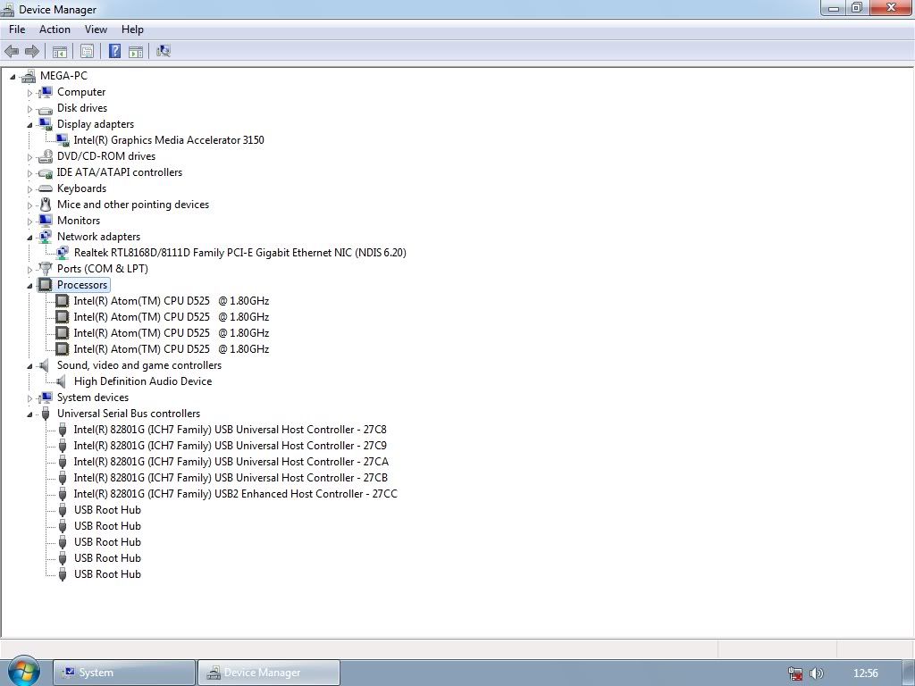
Task: Toggle the action pane toolbar icon
Action: coord(136,51)
